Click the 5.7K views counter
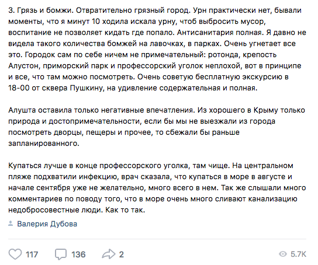Image resolution: width=318 pixels, height=265 pixels. tap(298, 254)
